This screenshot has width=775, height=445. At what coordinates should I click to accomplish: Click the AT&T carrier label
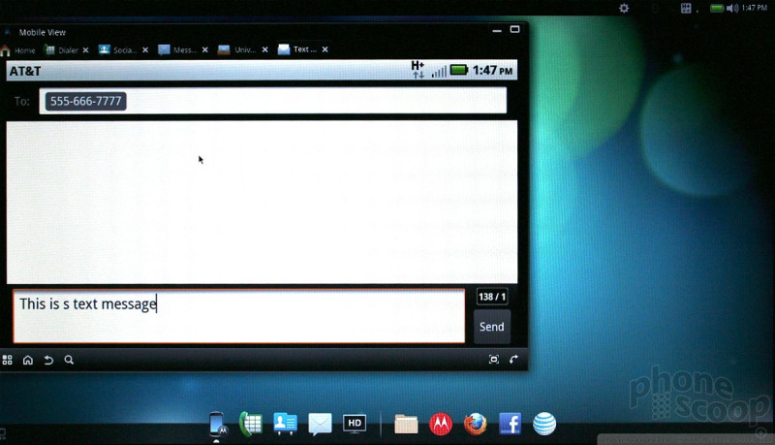click(x=25, y=71)
